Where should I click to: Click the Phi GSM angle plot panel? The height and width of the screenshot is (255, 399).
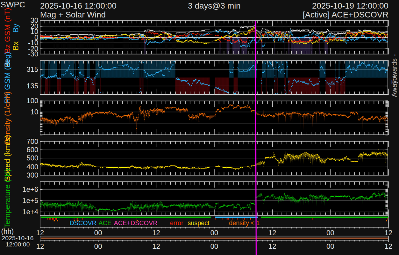(214, 77)
